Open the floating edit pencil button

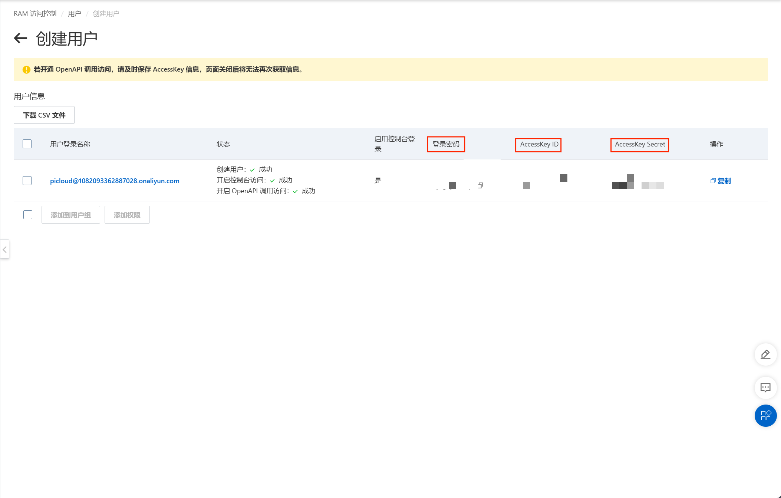tap(765, 354)
